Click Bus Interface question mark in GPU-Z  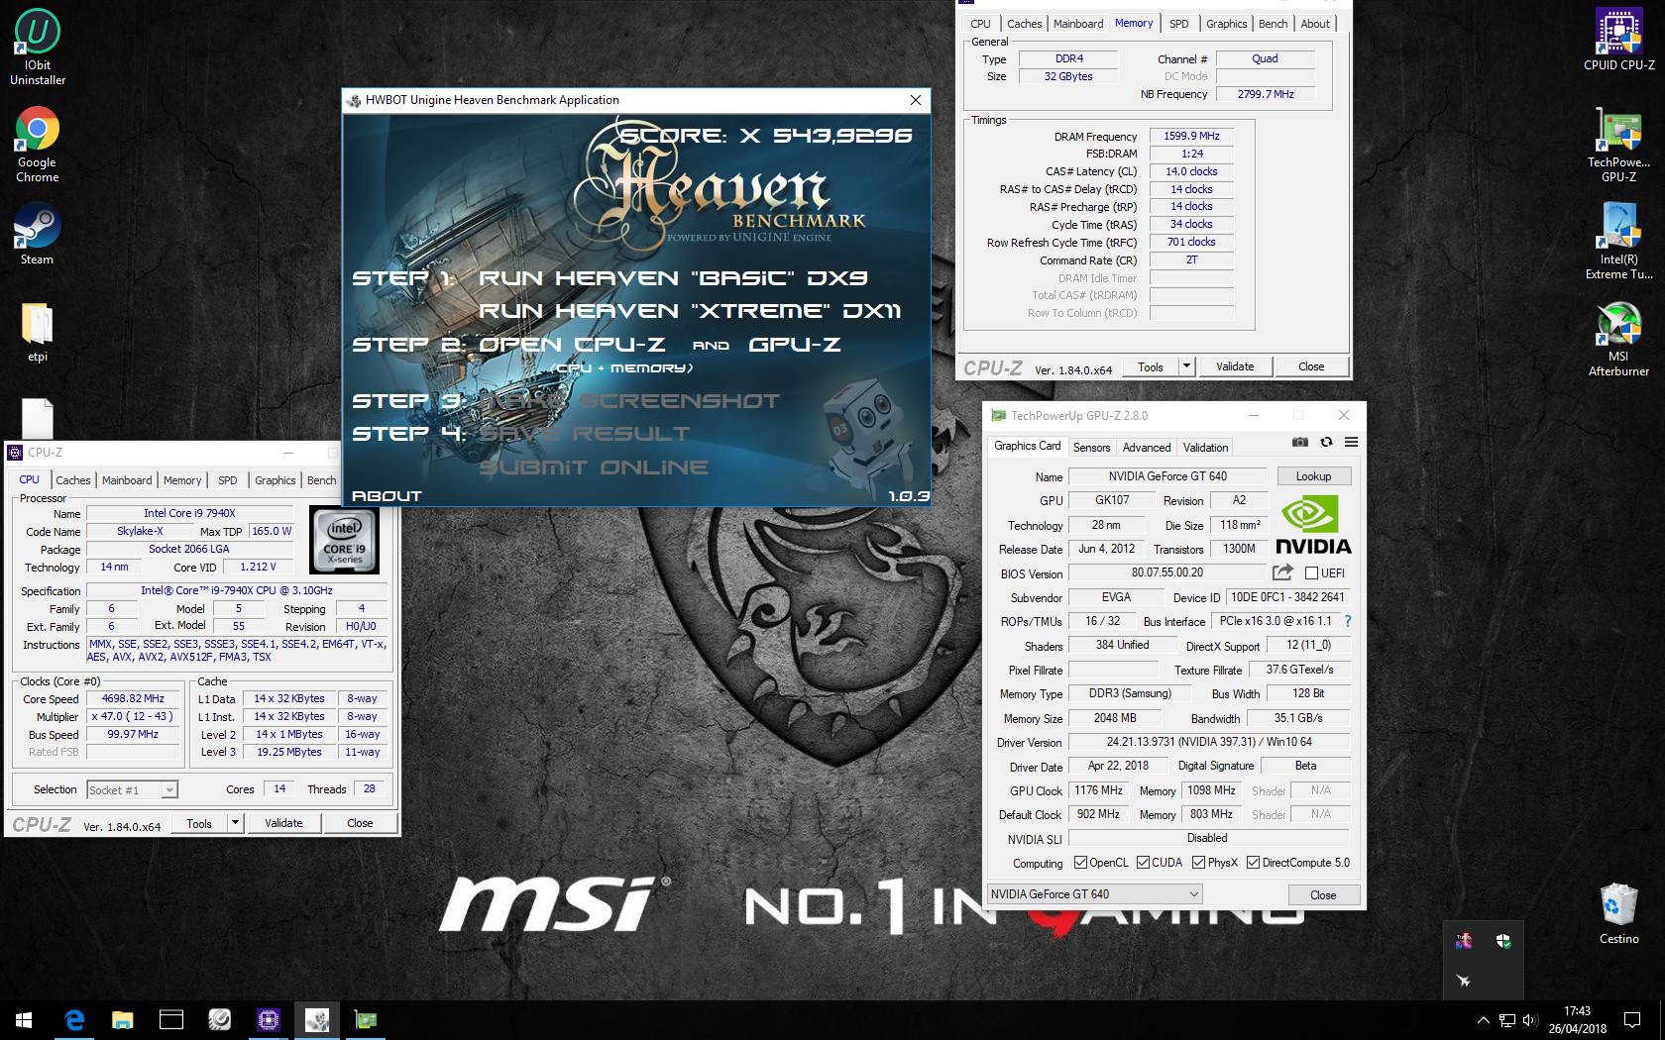[1348, 621]
